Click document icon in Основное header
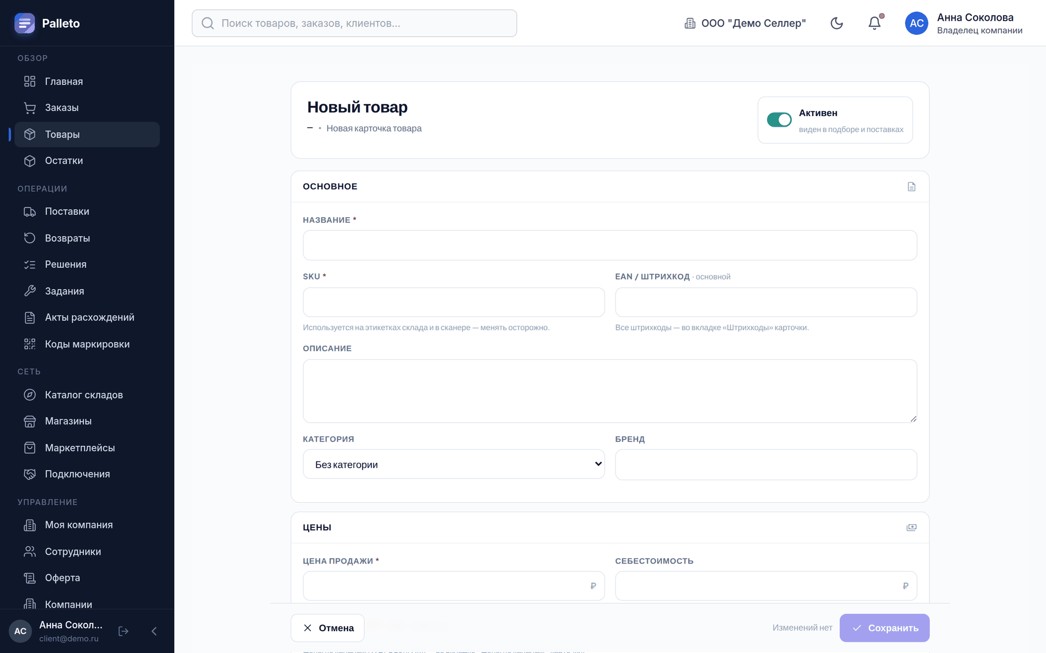Viewport: 1046px width, 653px height. tap(911, 187)
